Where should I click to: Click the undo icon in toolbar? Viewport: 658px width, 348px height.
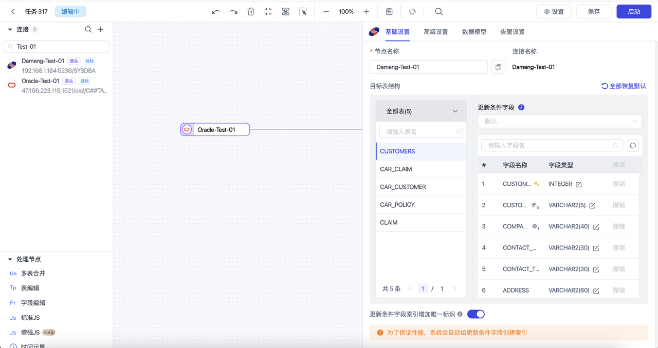[x=216, y=11]
